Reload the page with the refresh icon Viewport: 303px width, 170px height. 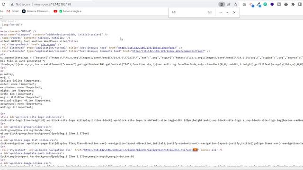pyautogui.click(x=3, y=4)
